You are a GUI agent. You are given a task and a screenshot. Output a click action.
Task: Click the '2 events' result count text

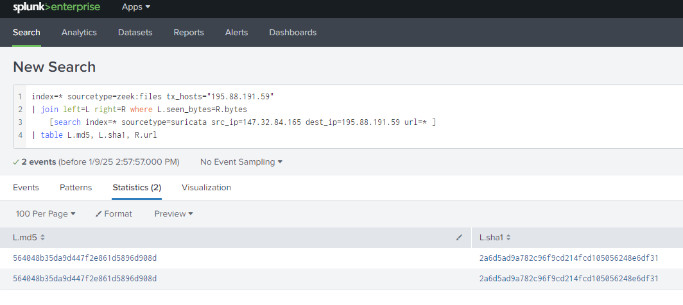point(39,162)
